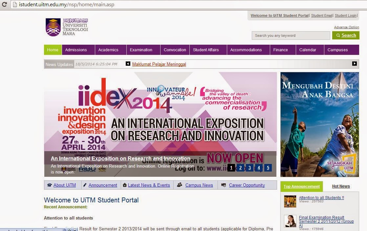
Task: Open 'Attention to all Students !!' announcement
Action: coord(321,198)
